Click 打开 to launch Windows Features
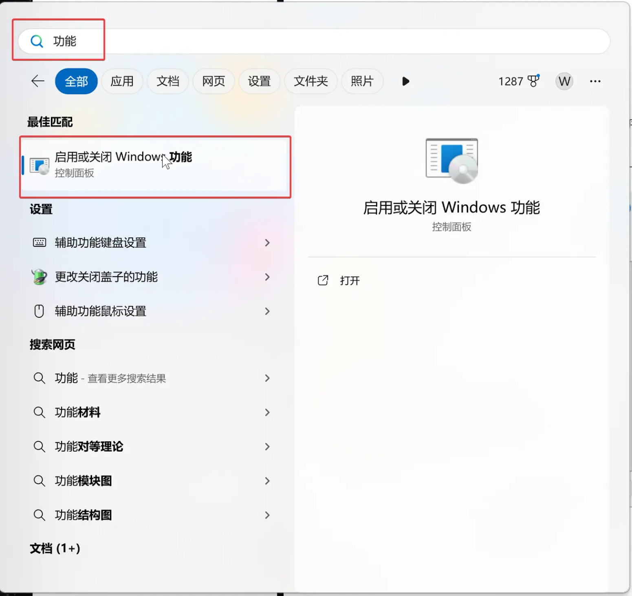 coord(350,281)
